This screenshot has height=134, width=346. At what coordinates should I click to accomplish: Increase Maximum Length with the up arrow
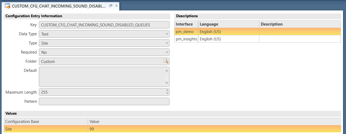[x=167, y=90]
